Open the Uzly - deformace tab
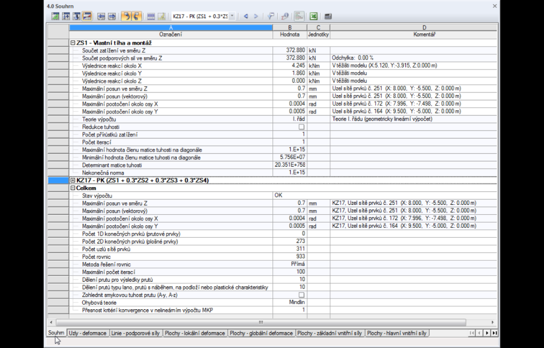The height and width of the screenshot is (348, 544). point(88,333)
